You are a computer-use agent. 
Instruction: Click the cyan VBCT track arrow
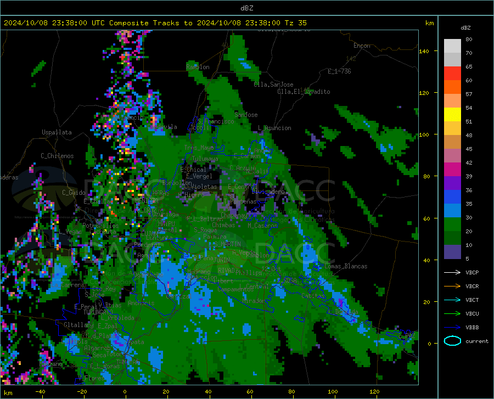click(x=452, y=300)
